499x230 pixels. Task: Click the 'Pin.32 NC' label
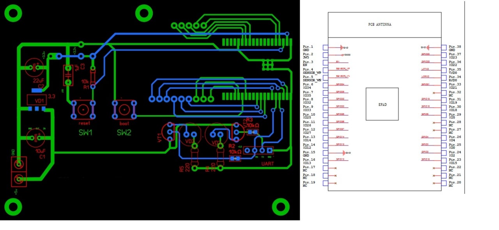[455, 93]
